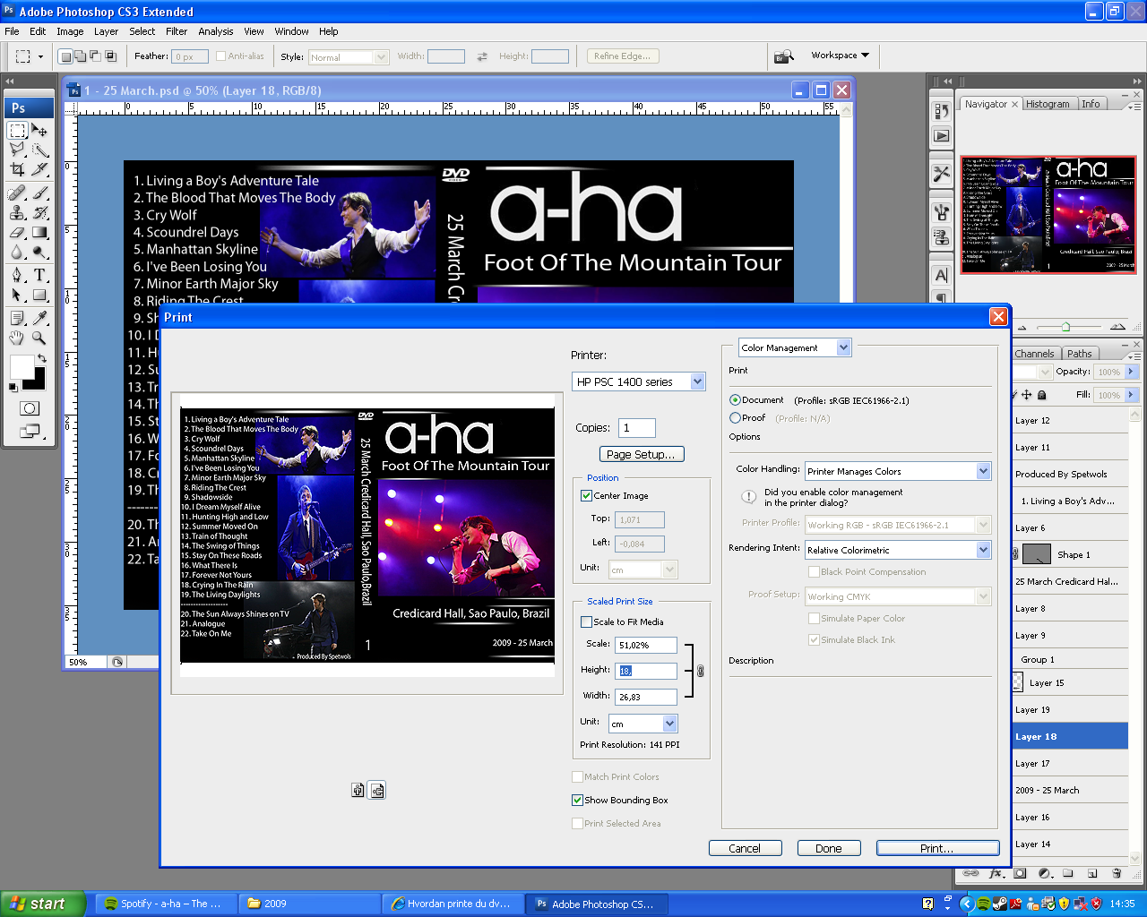This screenshot has width=1147, height=917.
Task: Click the Print... button
Action: (x=937, y=848)
